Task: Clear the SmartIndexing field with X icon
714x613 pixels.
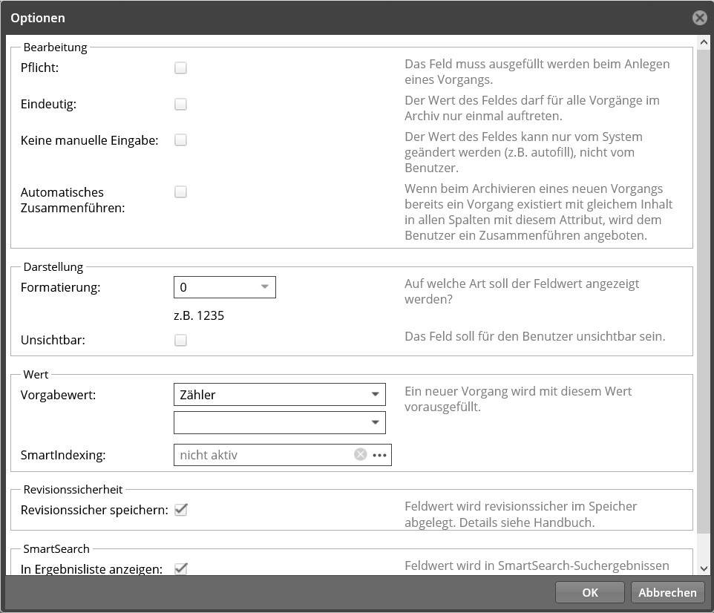Action: [360, 454]
